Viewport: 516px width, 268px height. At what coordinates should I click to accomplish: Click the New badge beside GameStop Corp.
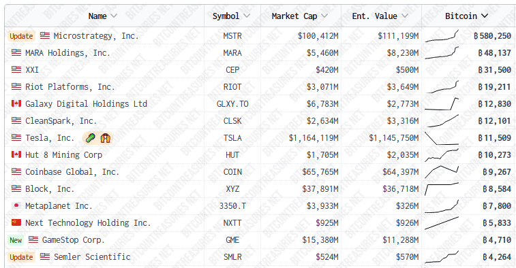[16, 239]
